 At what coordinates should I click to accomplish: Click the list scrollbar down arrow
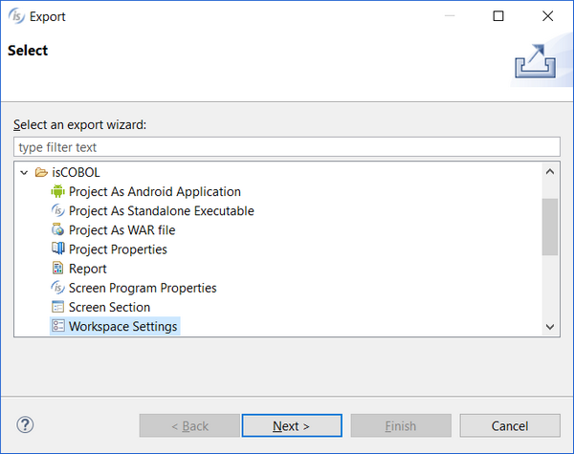550,327
